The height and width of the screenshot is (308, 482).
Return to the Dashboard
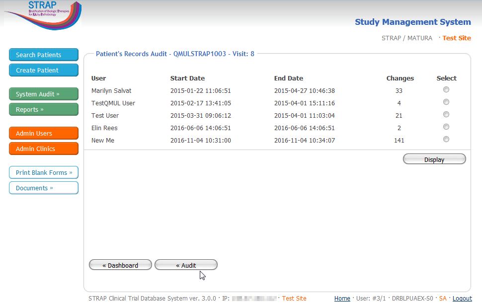[x=120, y=265]
